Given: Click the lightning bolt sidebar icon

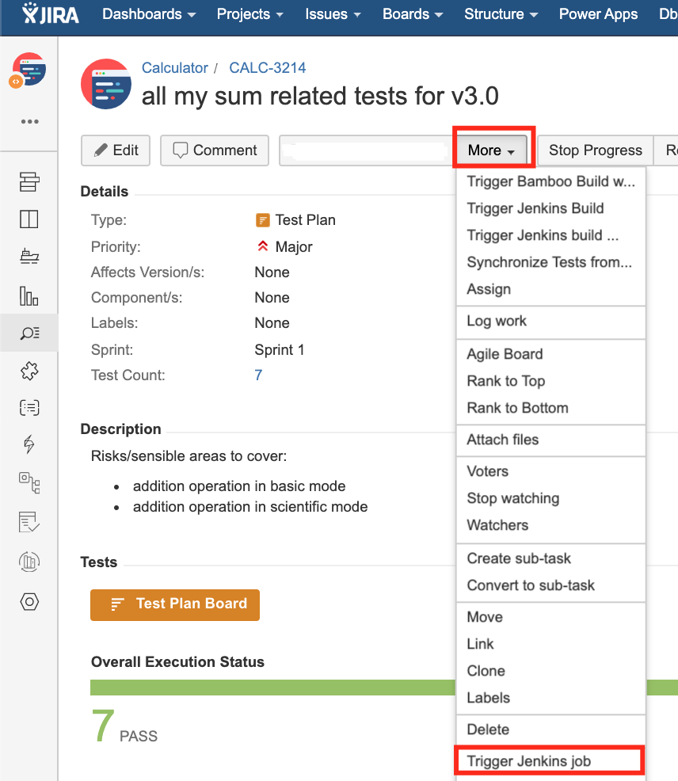Looking at the screenshot, I should click(x=29, y=444).
